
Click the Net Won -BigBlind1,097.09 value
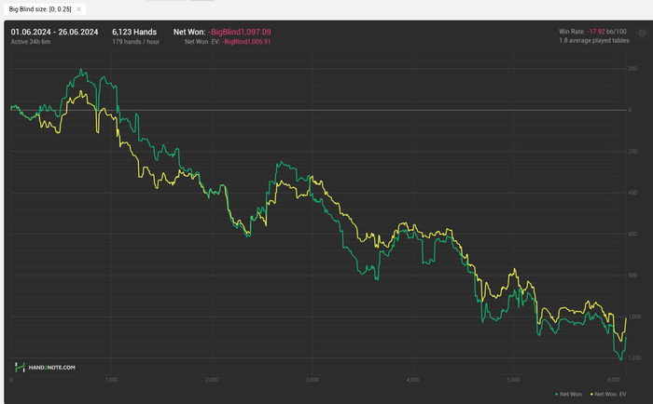pyautogui.click(x=240, y=32)
